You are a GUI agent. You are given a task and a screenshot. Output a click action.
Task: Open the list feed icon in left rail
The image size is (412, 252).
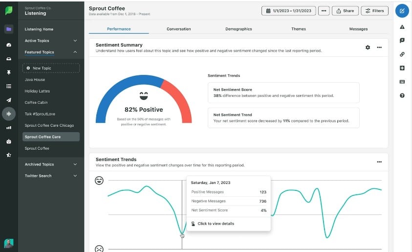point(9,86)
